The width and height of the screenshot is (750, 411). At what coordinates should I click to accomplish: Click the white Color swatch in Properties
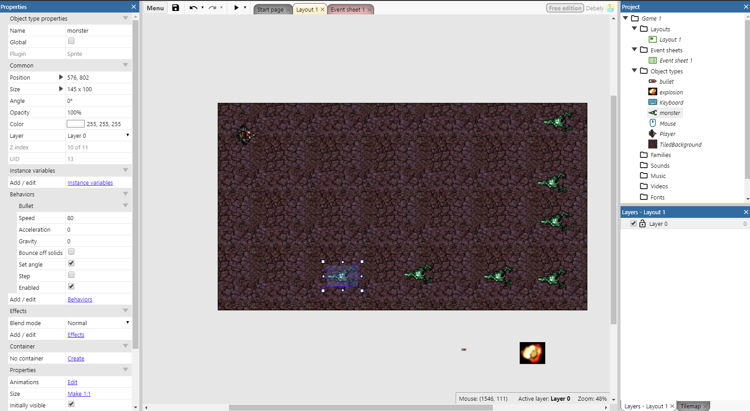[x=75, y=123]
